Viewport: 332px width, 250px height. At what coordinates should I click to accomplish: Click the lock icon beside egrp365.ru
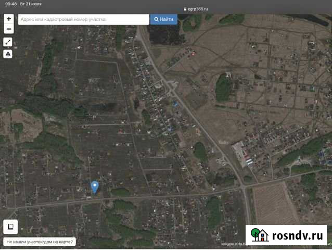[x=184, y=9]
